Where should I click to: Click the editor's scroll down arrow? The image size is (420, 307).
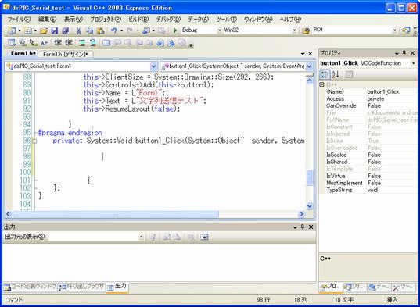(x=310, y=206)
